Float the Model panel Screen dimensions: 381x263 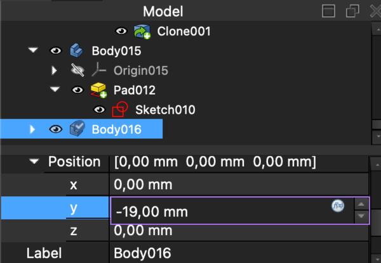click(x=352, y=11)
